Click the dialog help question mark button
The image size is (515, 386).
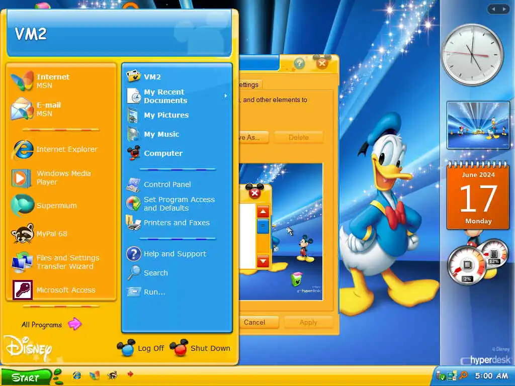coord(299,63)
